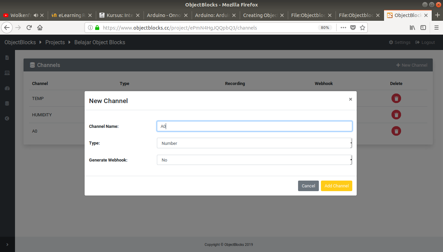Open the sidebar dashboard gauge icon

coord(7,88)
